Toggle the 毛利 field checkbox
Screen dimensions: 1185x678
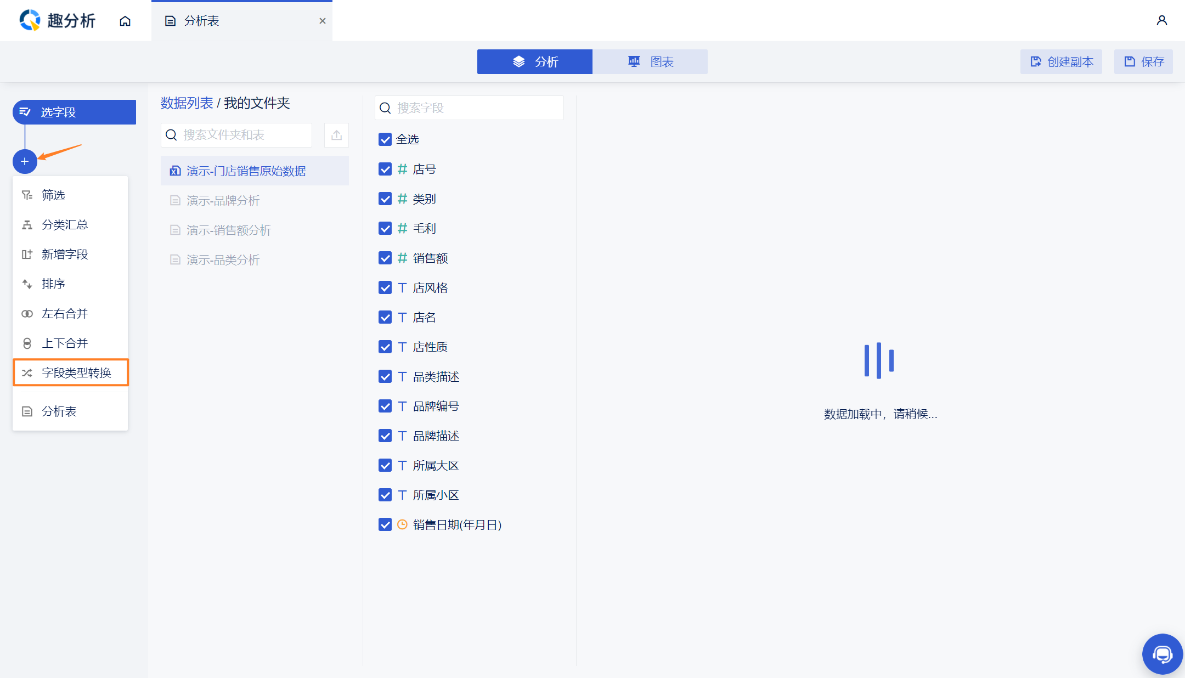[385, 228]
